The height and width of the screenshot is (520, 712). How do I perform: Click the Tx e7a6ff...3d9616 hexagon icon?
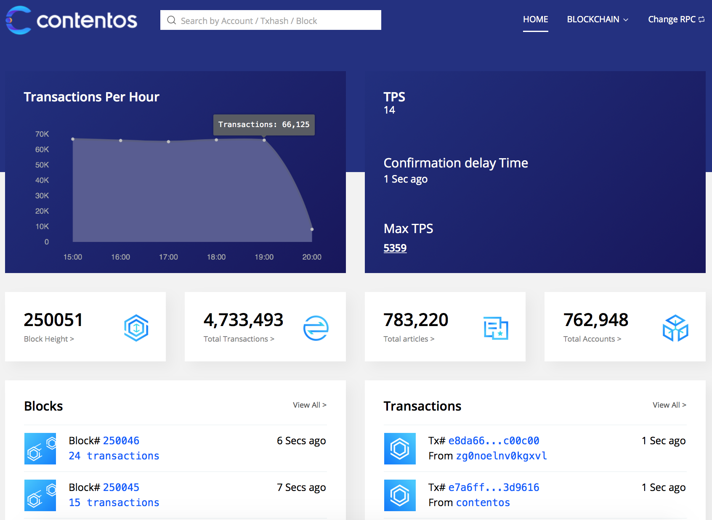pos(400,495)
